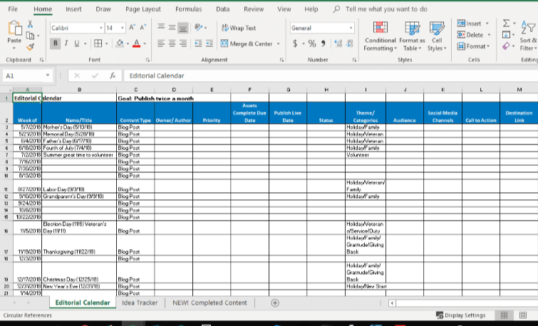
Task: Switch to the Idea Tracker sheet
Action: (x=140, y=303)
